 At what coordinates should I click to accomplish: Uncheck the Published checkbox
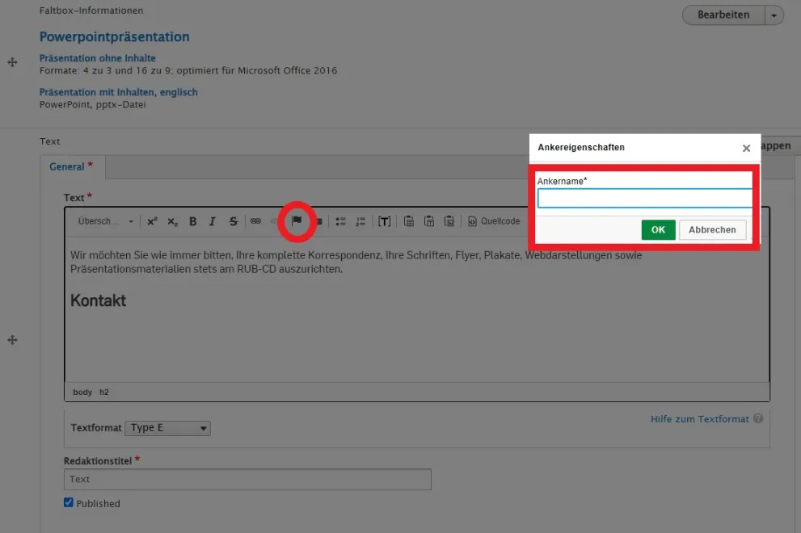(x=68, y=503)
